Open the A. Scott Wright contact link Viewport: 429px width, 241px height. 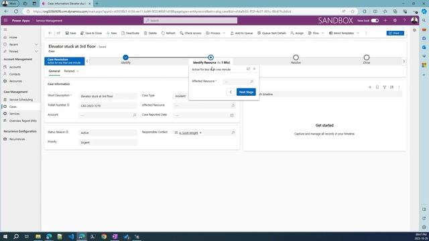[188, 133]
